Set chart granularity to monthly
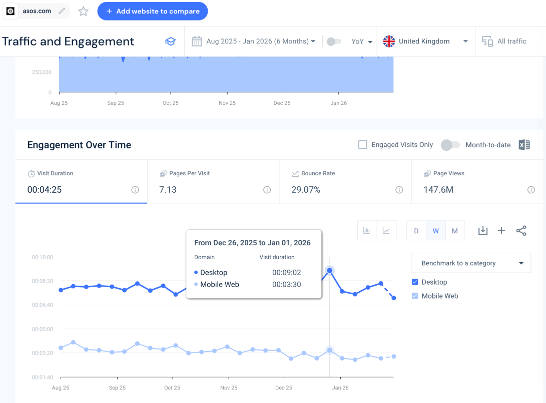The height and width of the screenshot is (403, 546). click(x=454, y=231)
